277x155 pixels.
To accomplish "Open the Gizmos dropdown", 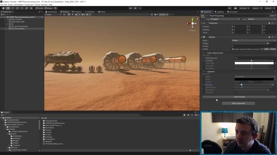I will click(164, 15).
